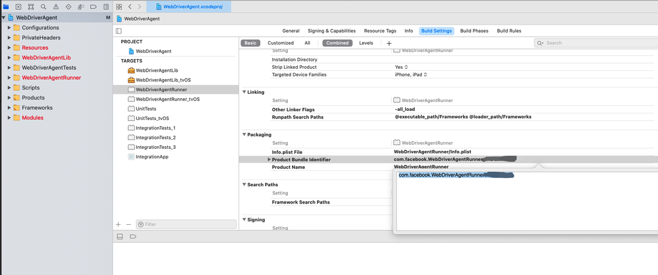Screen dimensions: 658x275
Task: Show the issue navigator warning icon
Action: pyautogui.click(x=56, y=7)
